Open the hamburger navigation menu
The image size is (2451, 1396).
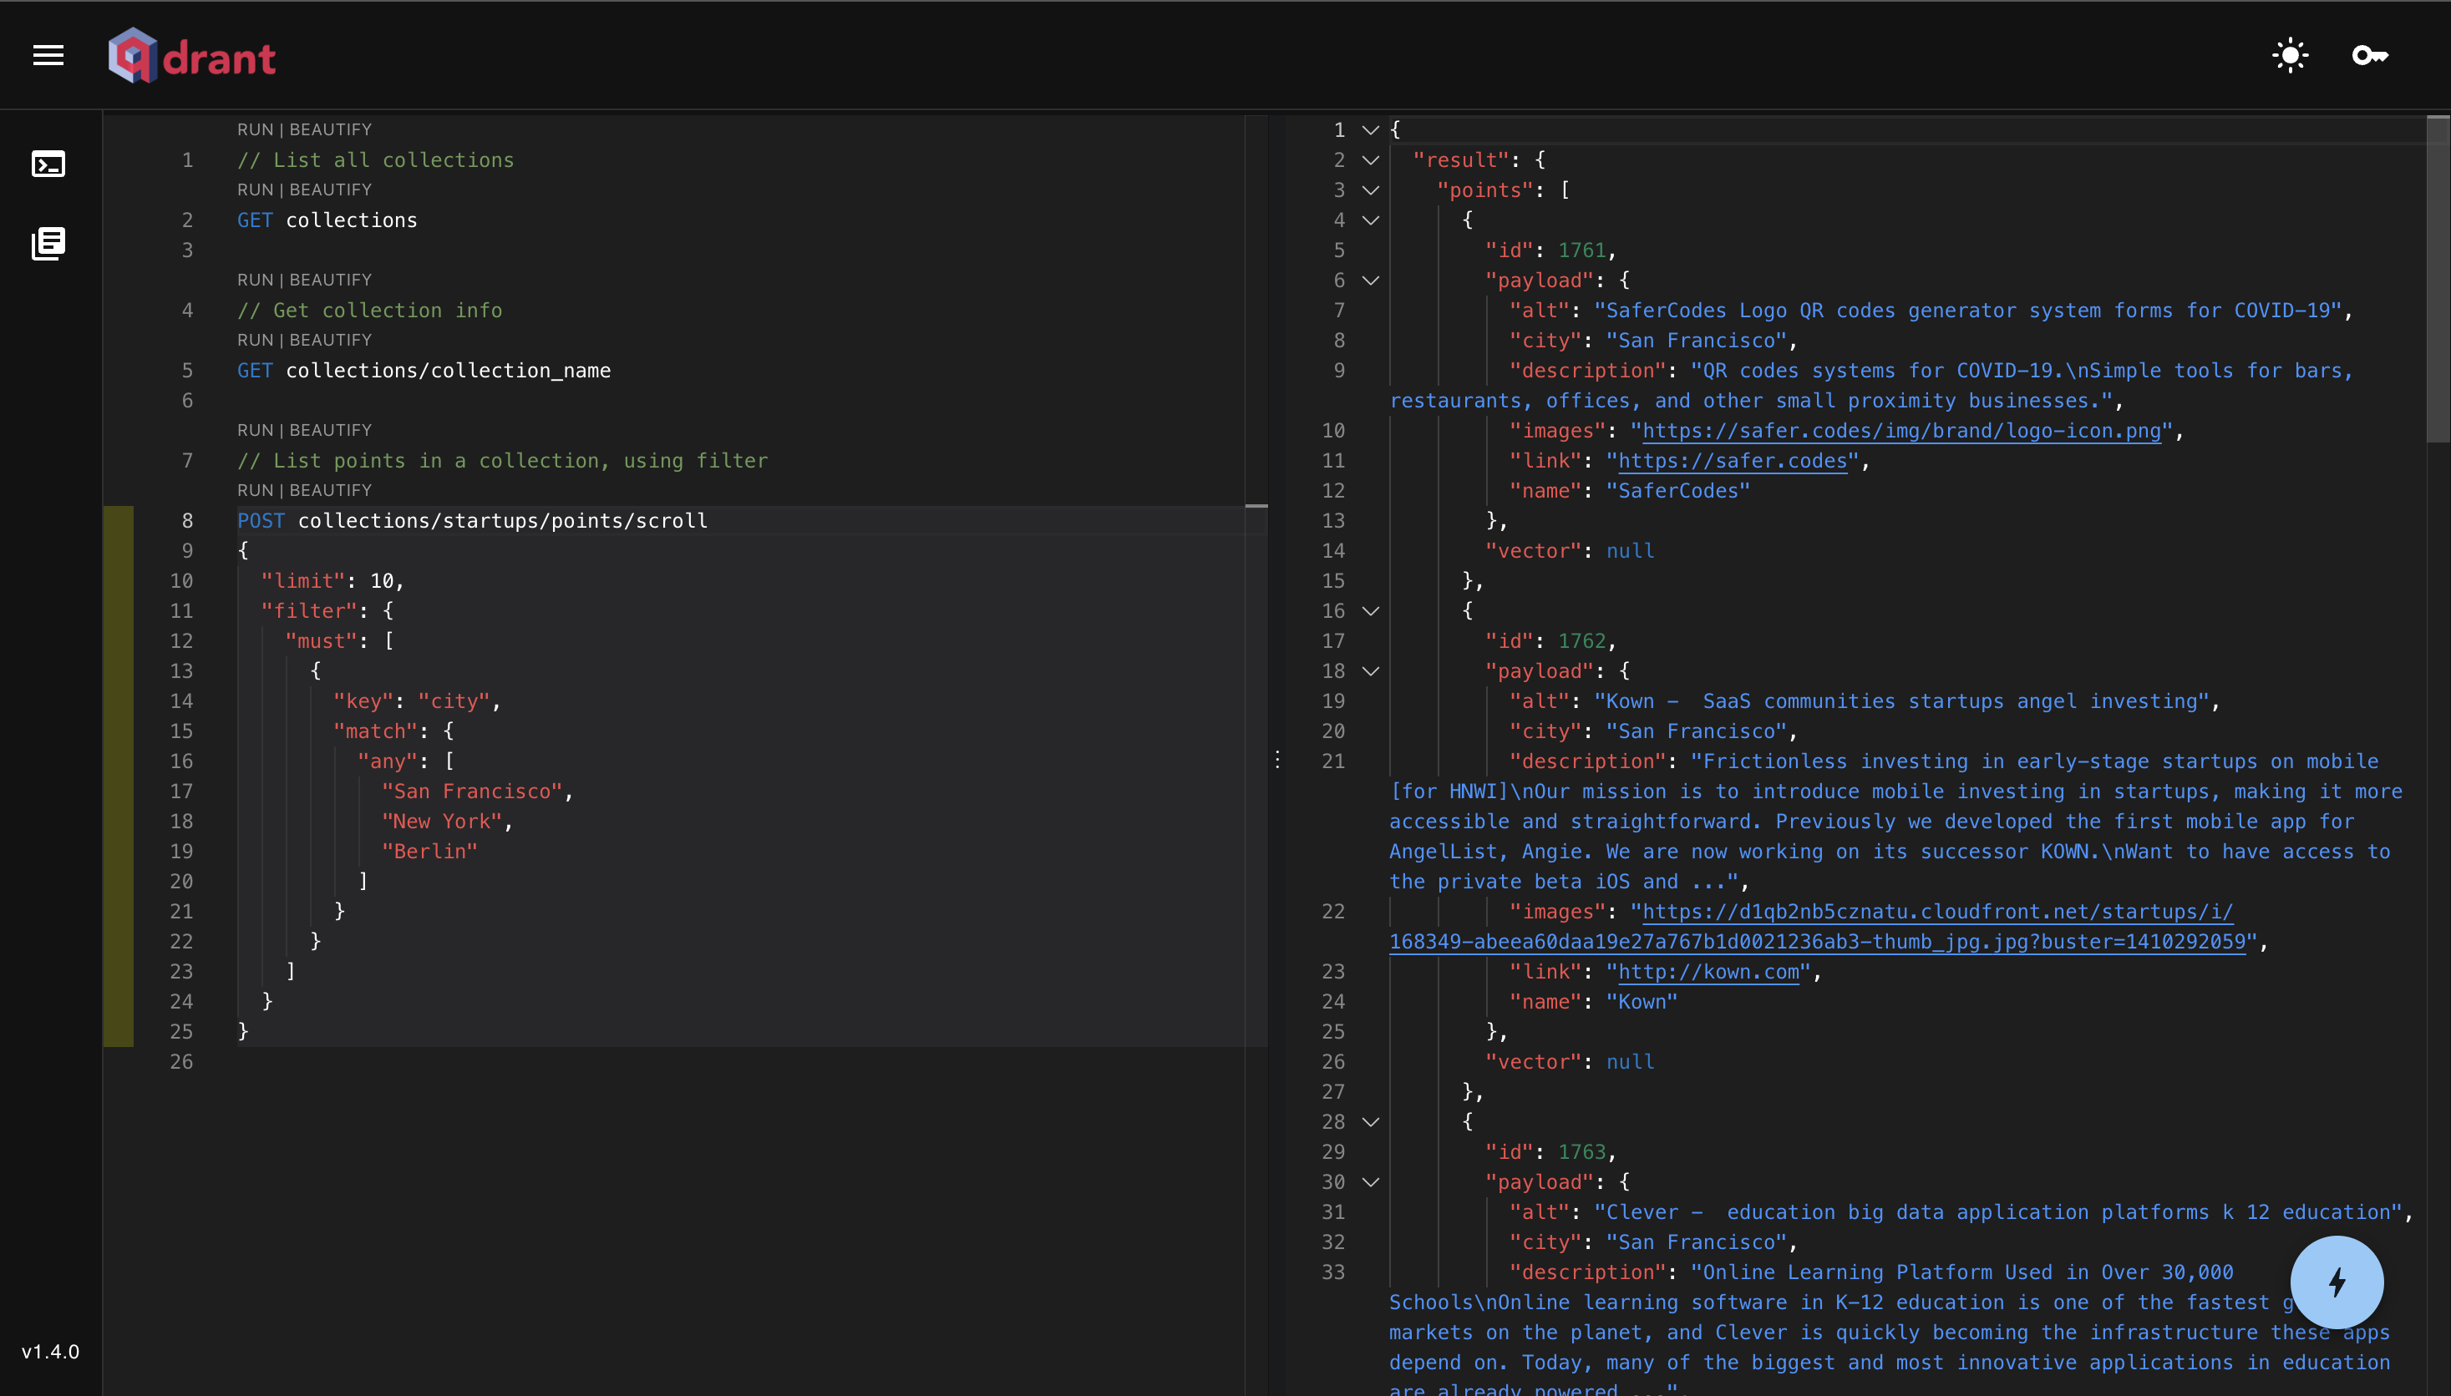click(x=47, y=54)
